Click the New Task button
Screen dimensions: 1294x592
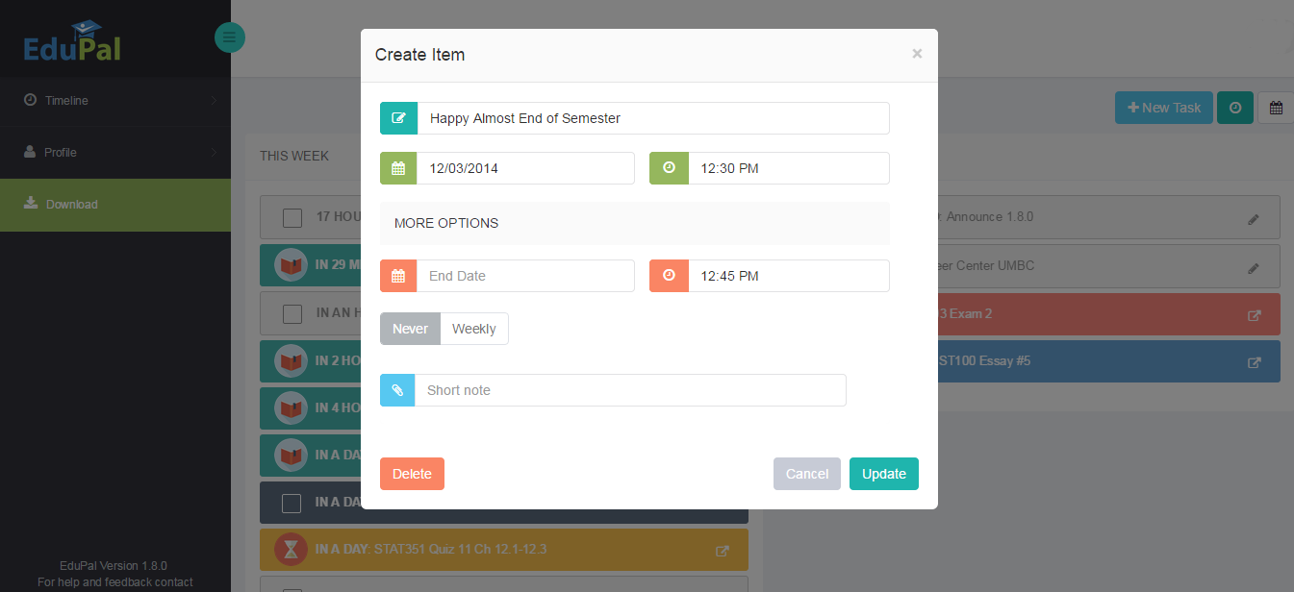tap(1163, 108)
